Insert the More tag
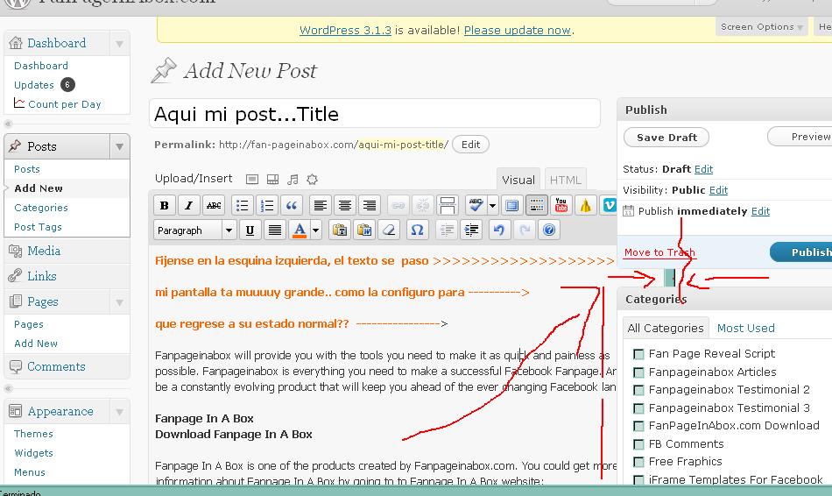 tap(448, 206)
